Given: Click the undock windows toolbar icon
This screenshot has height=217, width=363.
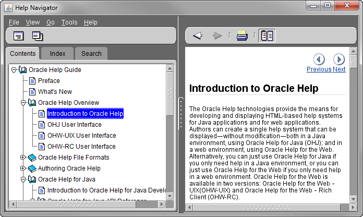Looking at the screenshot, I should (38, 36).
